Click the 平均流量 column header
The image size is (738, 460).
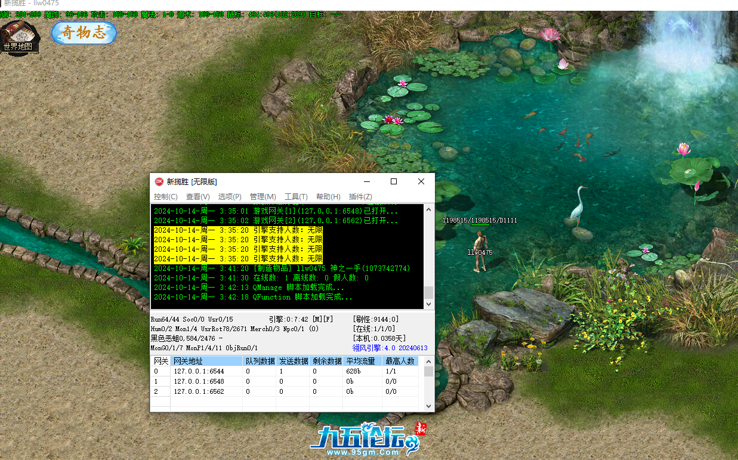(363, 361)
